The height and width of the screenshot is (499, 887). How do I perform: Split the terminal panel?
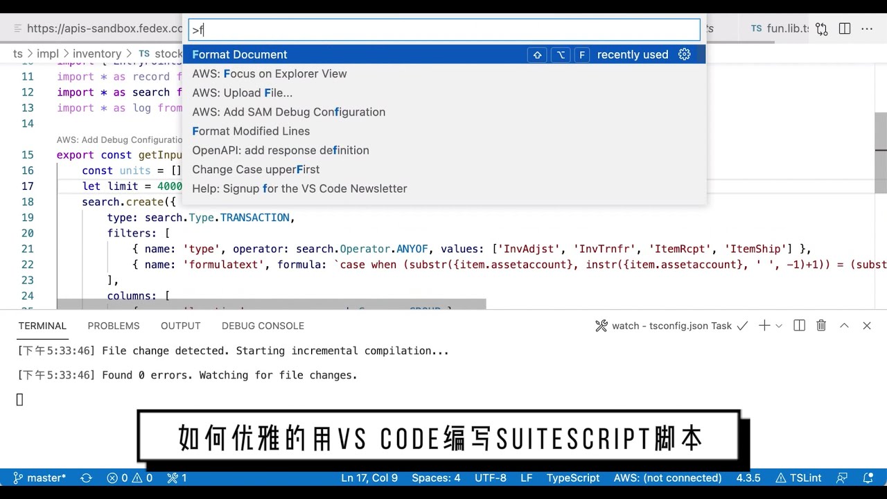799,326
